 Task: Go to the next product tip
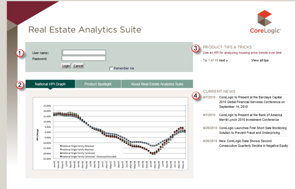(223, 60)
